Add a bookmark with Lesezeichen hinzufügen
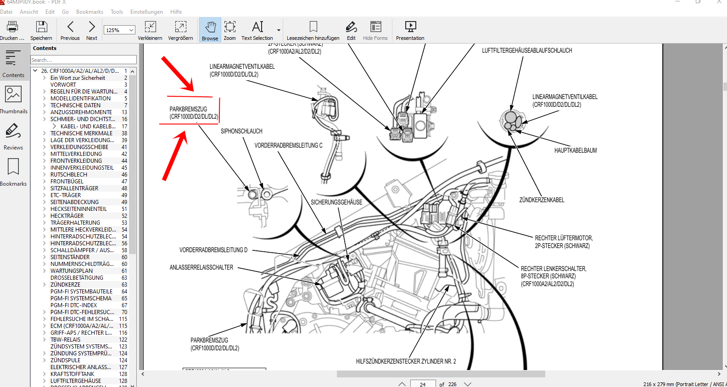 (313, 27)
